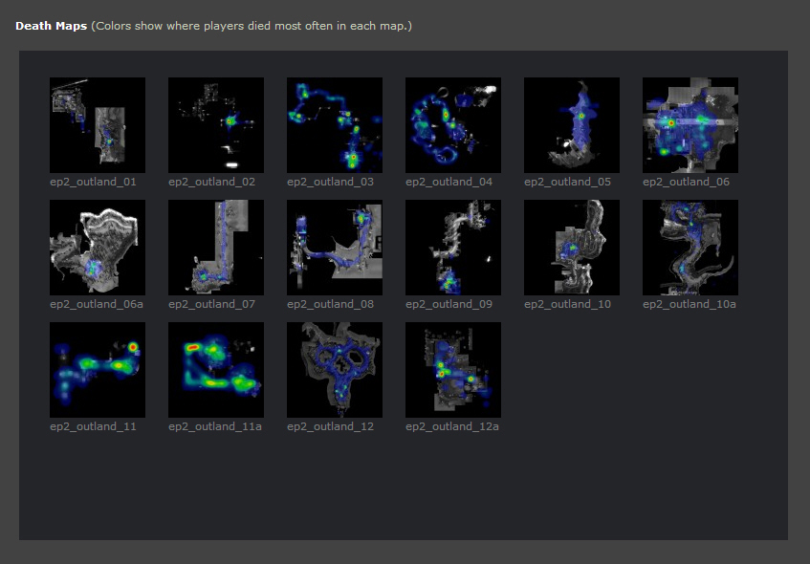
Task: Open the ep2_outland_01 death map thumbnail
Action: (x=98, y=125)
